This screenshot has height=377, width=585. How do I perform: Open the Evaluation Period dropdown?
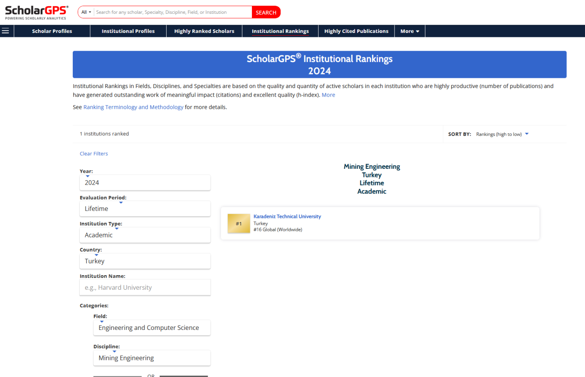(x=145, y=209)
